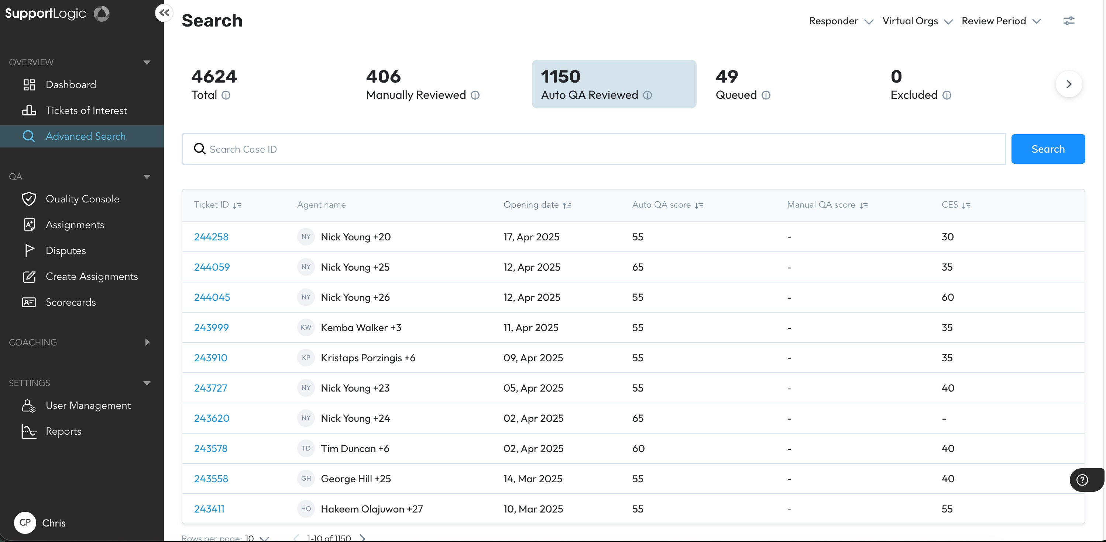Sort by CES column icon
Viewport: 1106px width, 542px height.
click(966, 205)
